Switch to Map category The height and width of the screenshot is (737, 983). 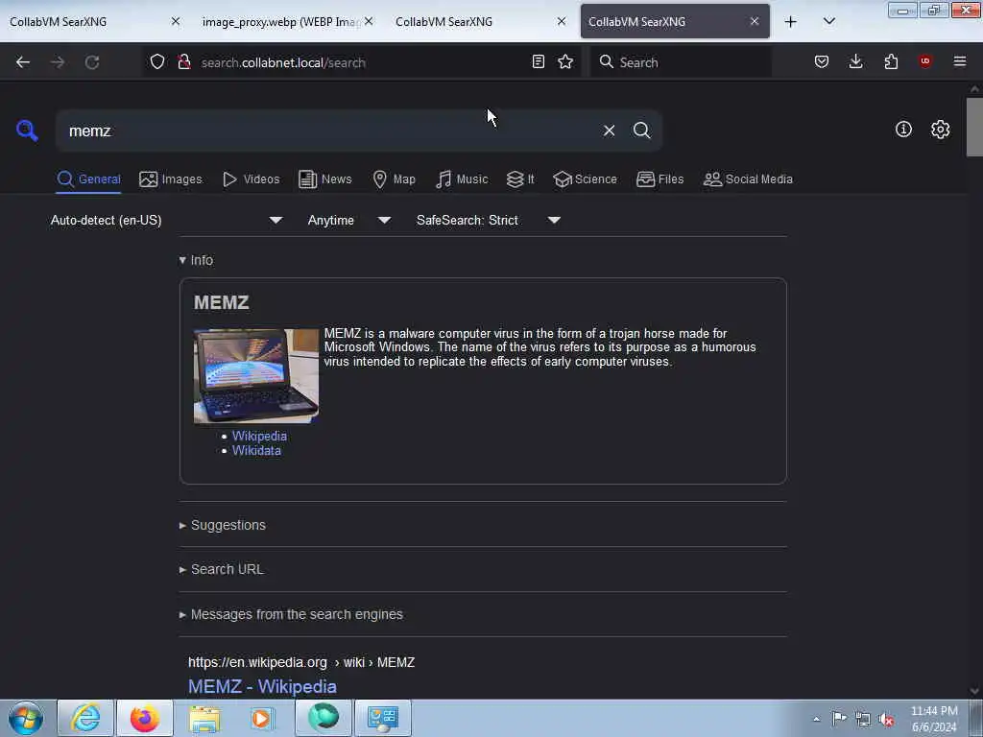(x=394, y=179)
